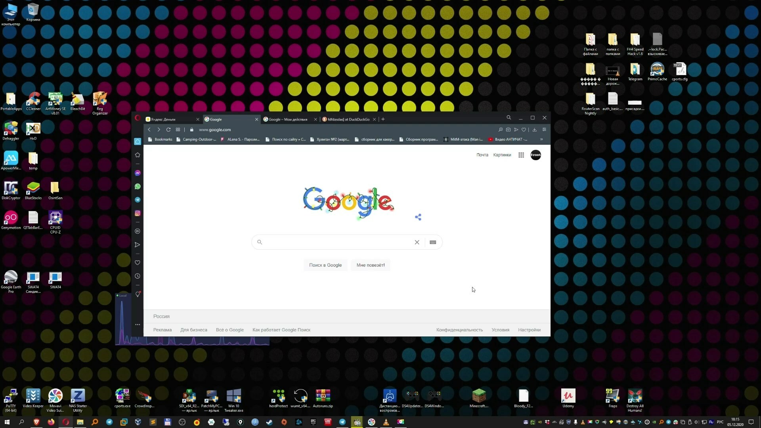Open Easy Setup menu icon
761x428 pixels.
point(544,130)
